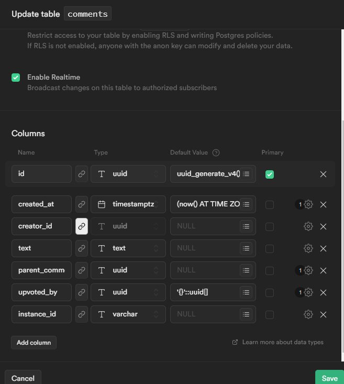
Task: Click the Add column button
Action: point(34,343)
